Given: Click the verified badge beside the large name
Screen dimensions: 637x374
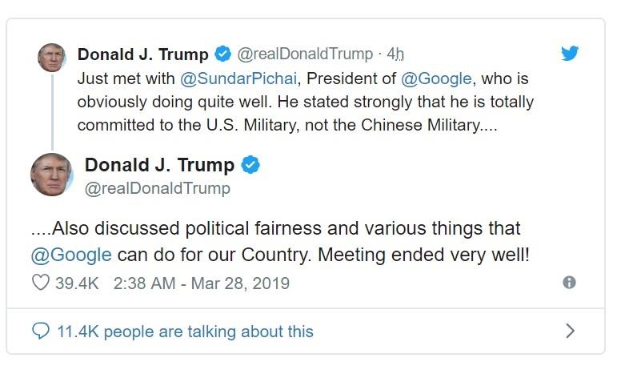Looking at the screenshot, I should pyautogui.click(x=250, y=166).
